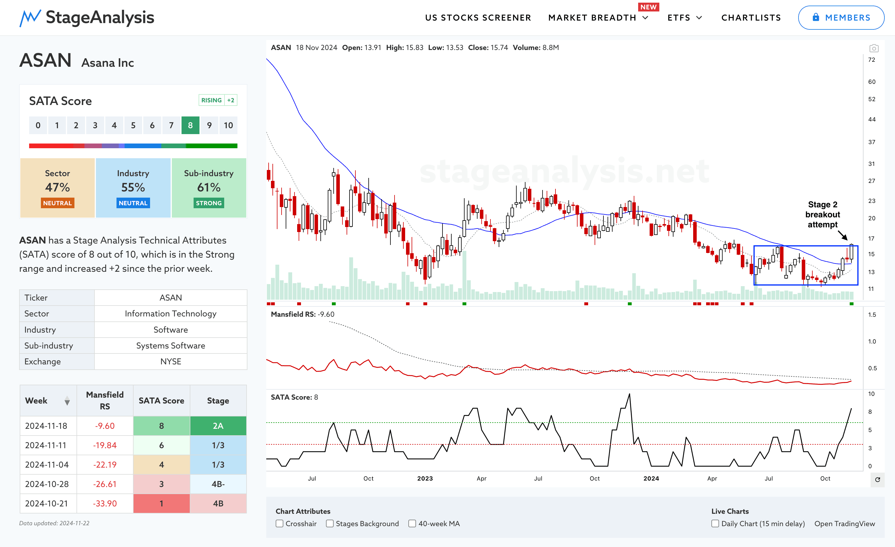Click the SATA Score column header
The width and height of the screenshot is (895, 547).
[x=162, y=401]
